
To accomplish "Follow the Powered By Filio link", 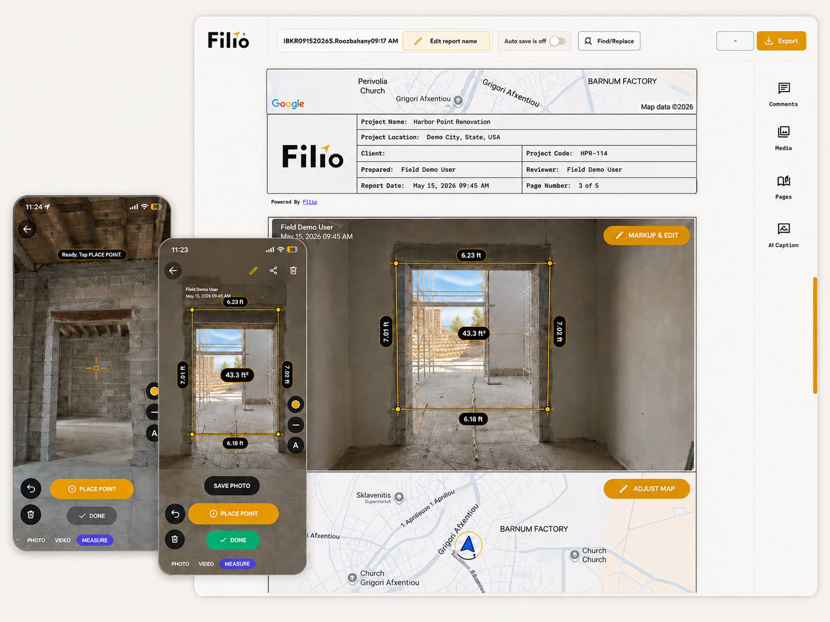I will (310, 202).
